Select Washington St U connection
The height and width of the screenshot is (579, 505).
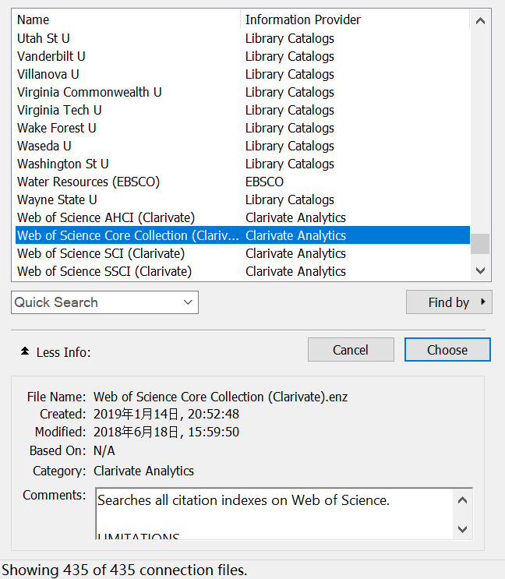click(242, 164)
